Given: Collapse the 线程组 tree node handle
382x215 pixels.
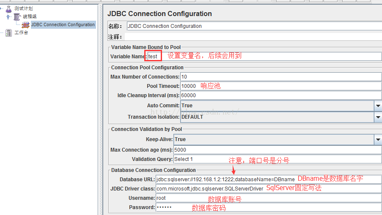Looking at the screenshot, I should [8, 17].
